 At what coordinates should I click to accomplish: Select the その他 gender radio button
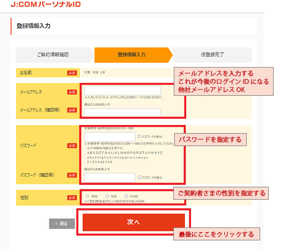[126, 196]
